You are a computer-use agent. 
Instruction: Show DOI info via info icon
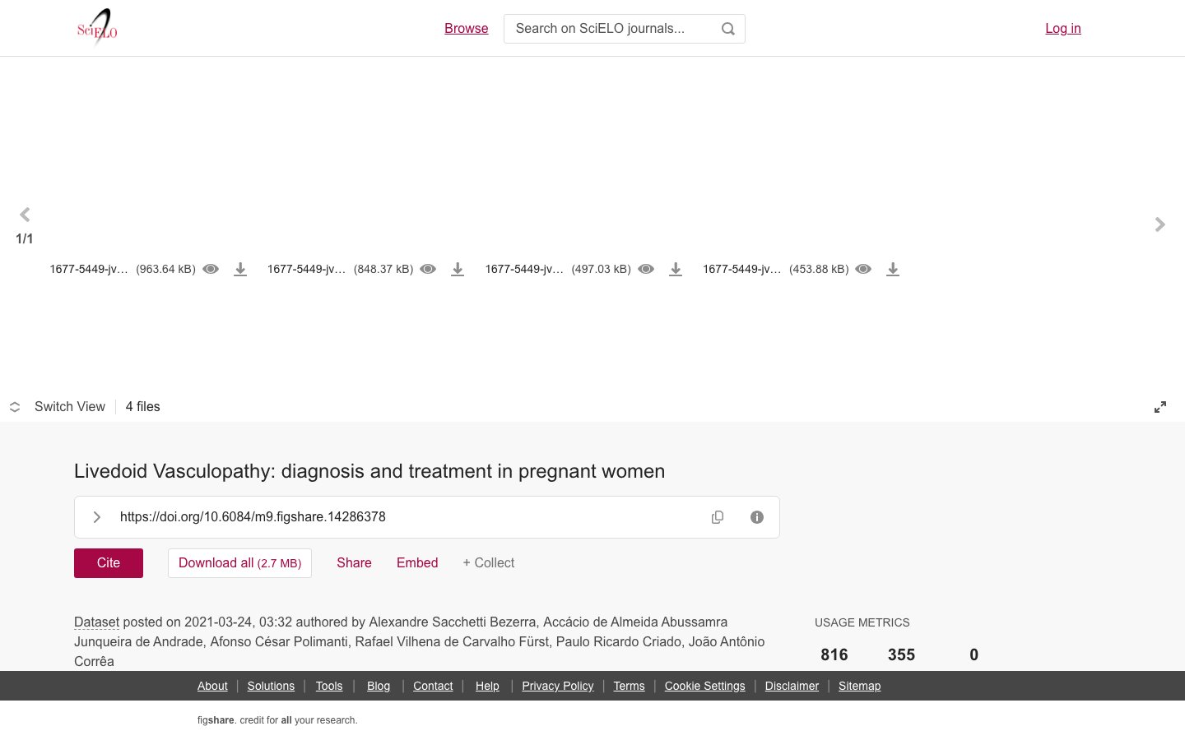click(757, 517)
